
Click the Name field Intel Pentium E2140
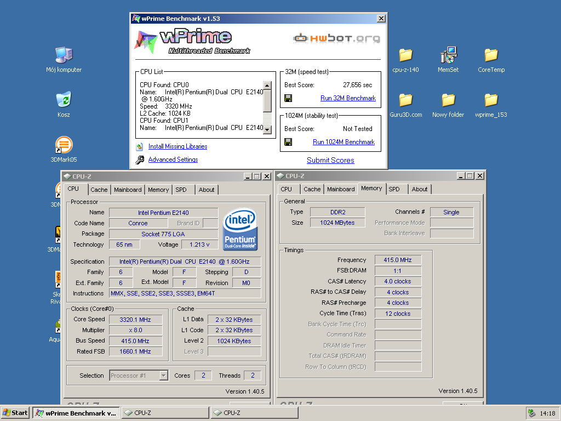[163, 213]
